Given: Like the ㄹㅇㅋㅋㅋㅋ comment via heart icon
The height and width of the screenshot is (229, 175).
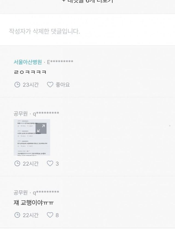Looking at the screenshot, I should tap(50, 85).
